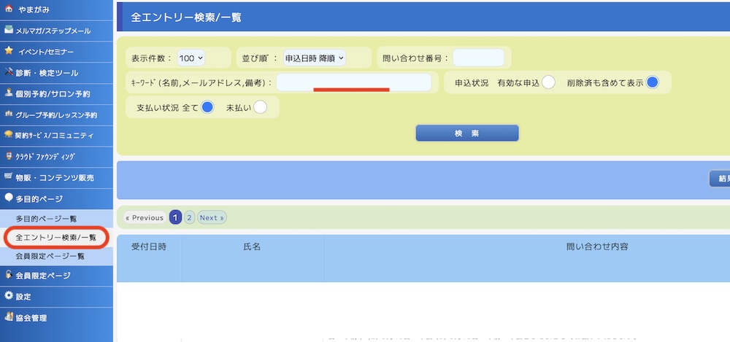The width and height of the screenshot is (730, 342).
Task: Click the Next » pagination link
Action: pos(212,217)
